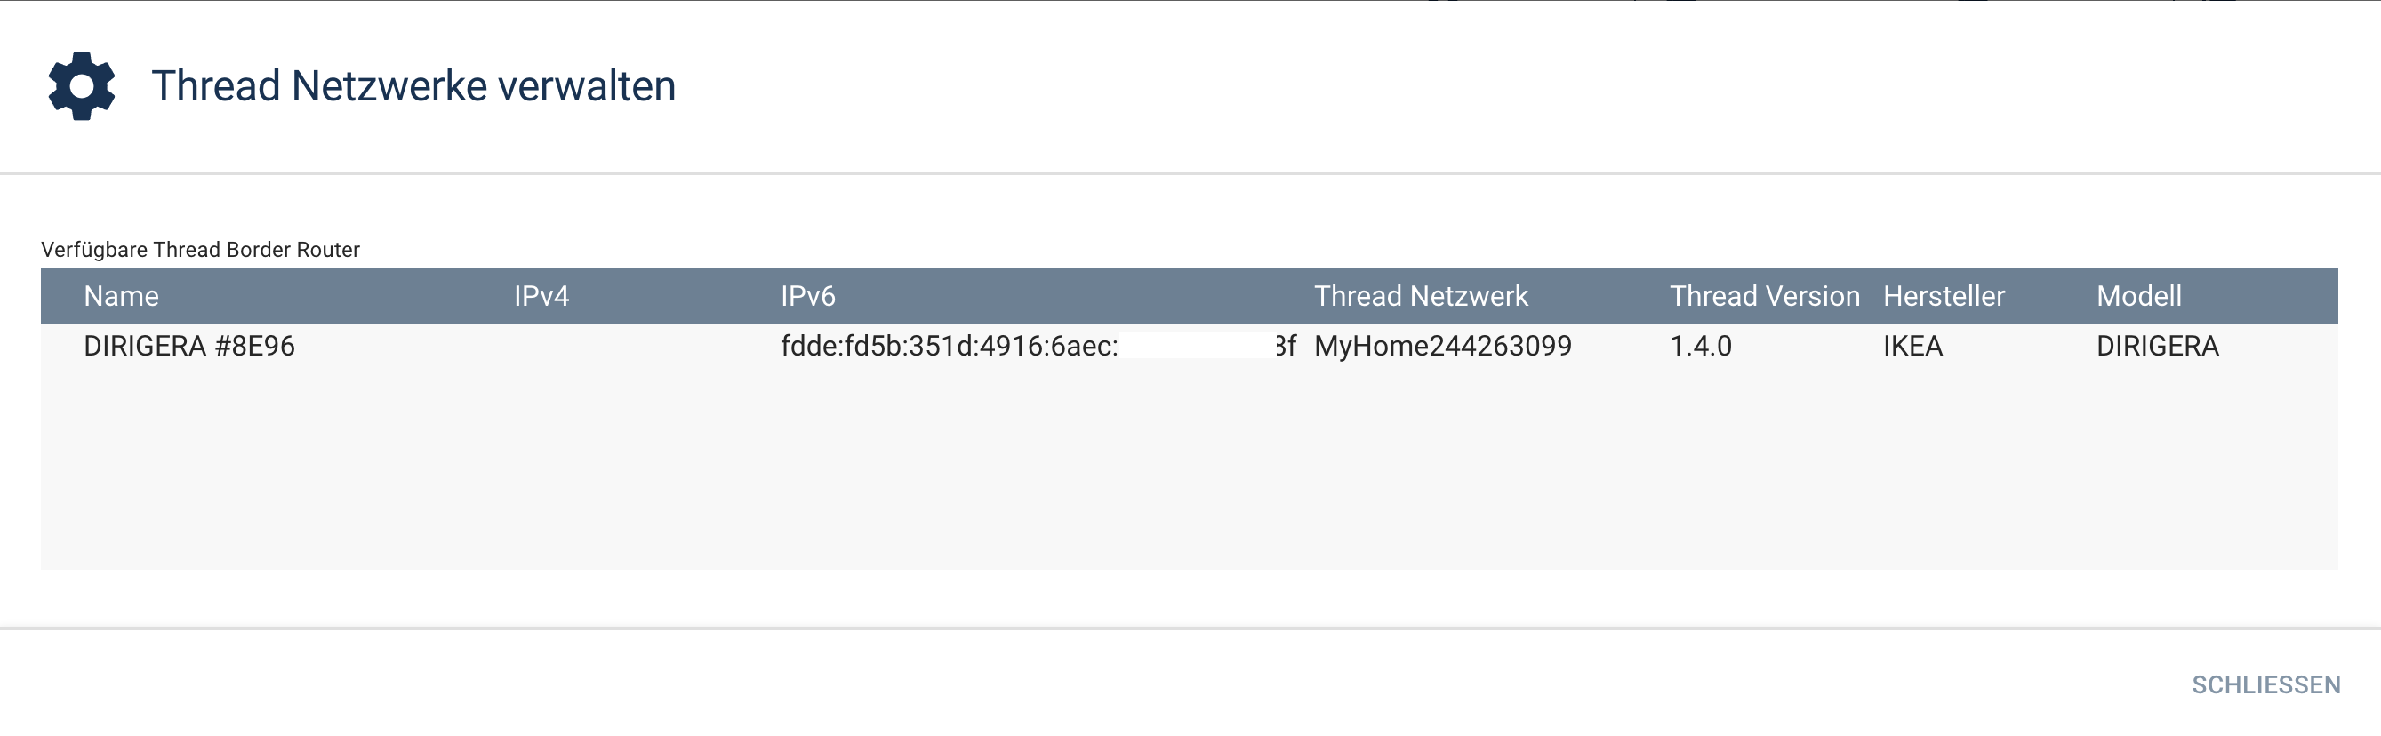Click the 'Thread Netzwerke verwalten' dialog title
The height and width of the screenshot is (736, 2381).
413,86
